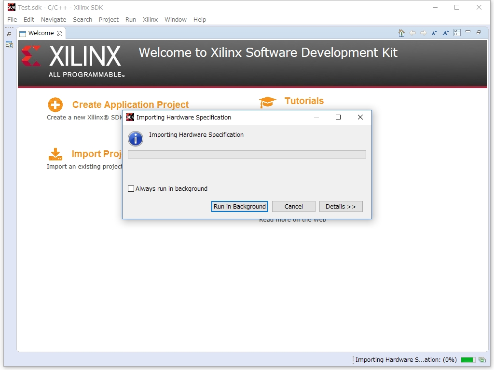
Task: Click the restore icon in left trim bar
Action: click(9, 34)
